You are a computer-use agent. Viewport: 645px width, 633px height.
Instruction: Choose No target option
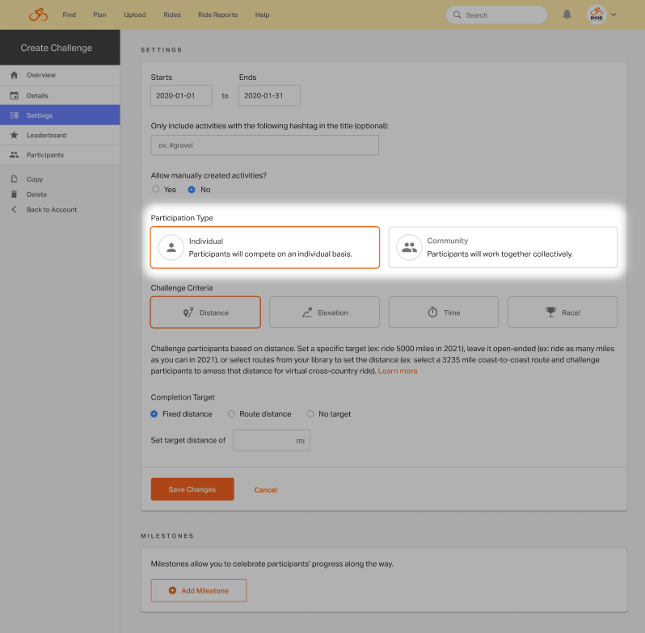(310, 414)
